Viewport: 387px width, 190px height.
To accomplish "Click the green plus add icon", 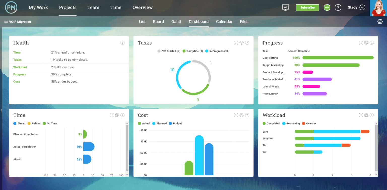I will pos(327,8).
